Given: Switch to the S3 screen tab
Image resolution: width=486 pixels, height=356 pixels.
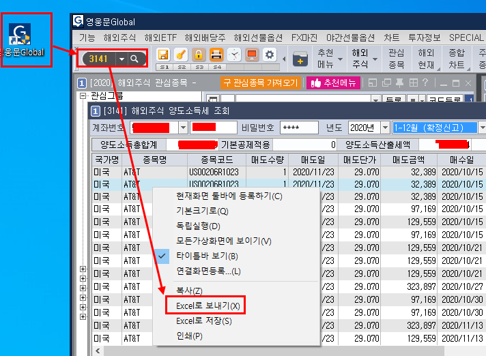Looking at the screenshot, I should tap(199, 67).
